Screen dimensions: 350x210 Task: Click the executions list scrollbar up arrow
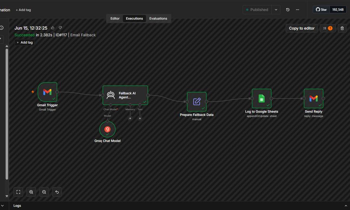tap(7, 46)
